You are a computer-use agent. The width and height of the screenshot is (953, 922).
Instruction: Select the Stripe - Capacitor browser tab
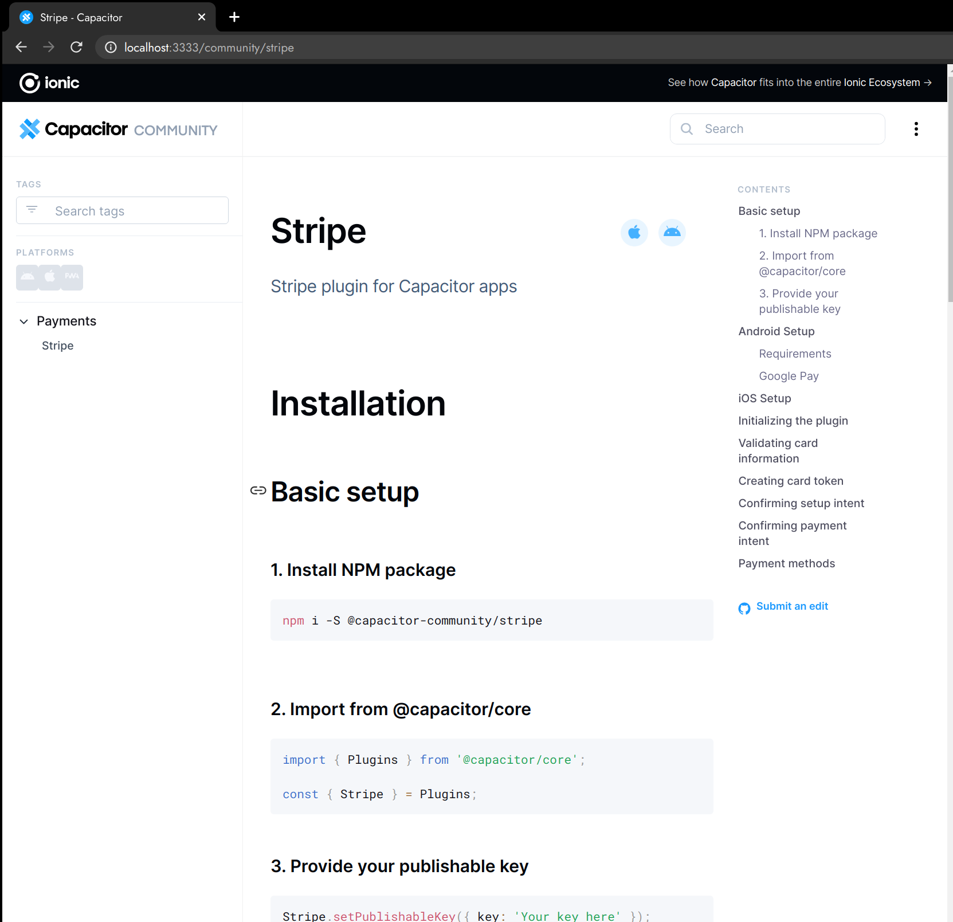coord(112,17)
